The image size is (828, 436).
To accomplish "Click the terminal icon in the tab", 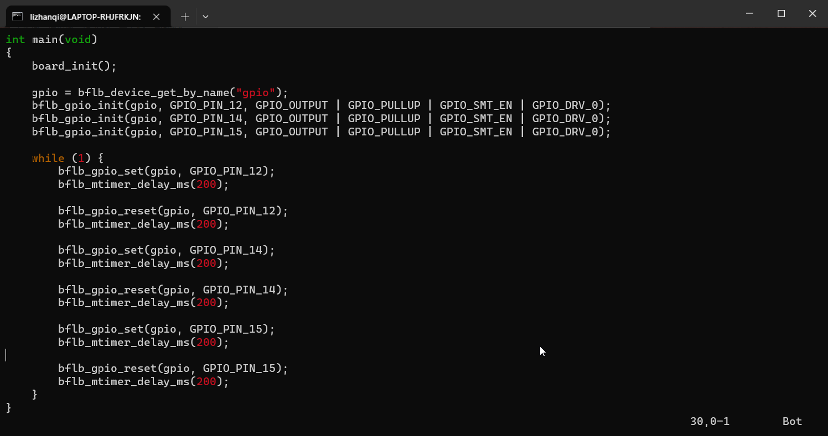I will click(x=18, y=17).
